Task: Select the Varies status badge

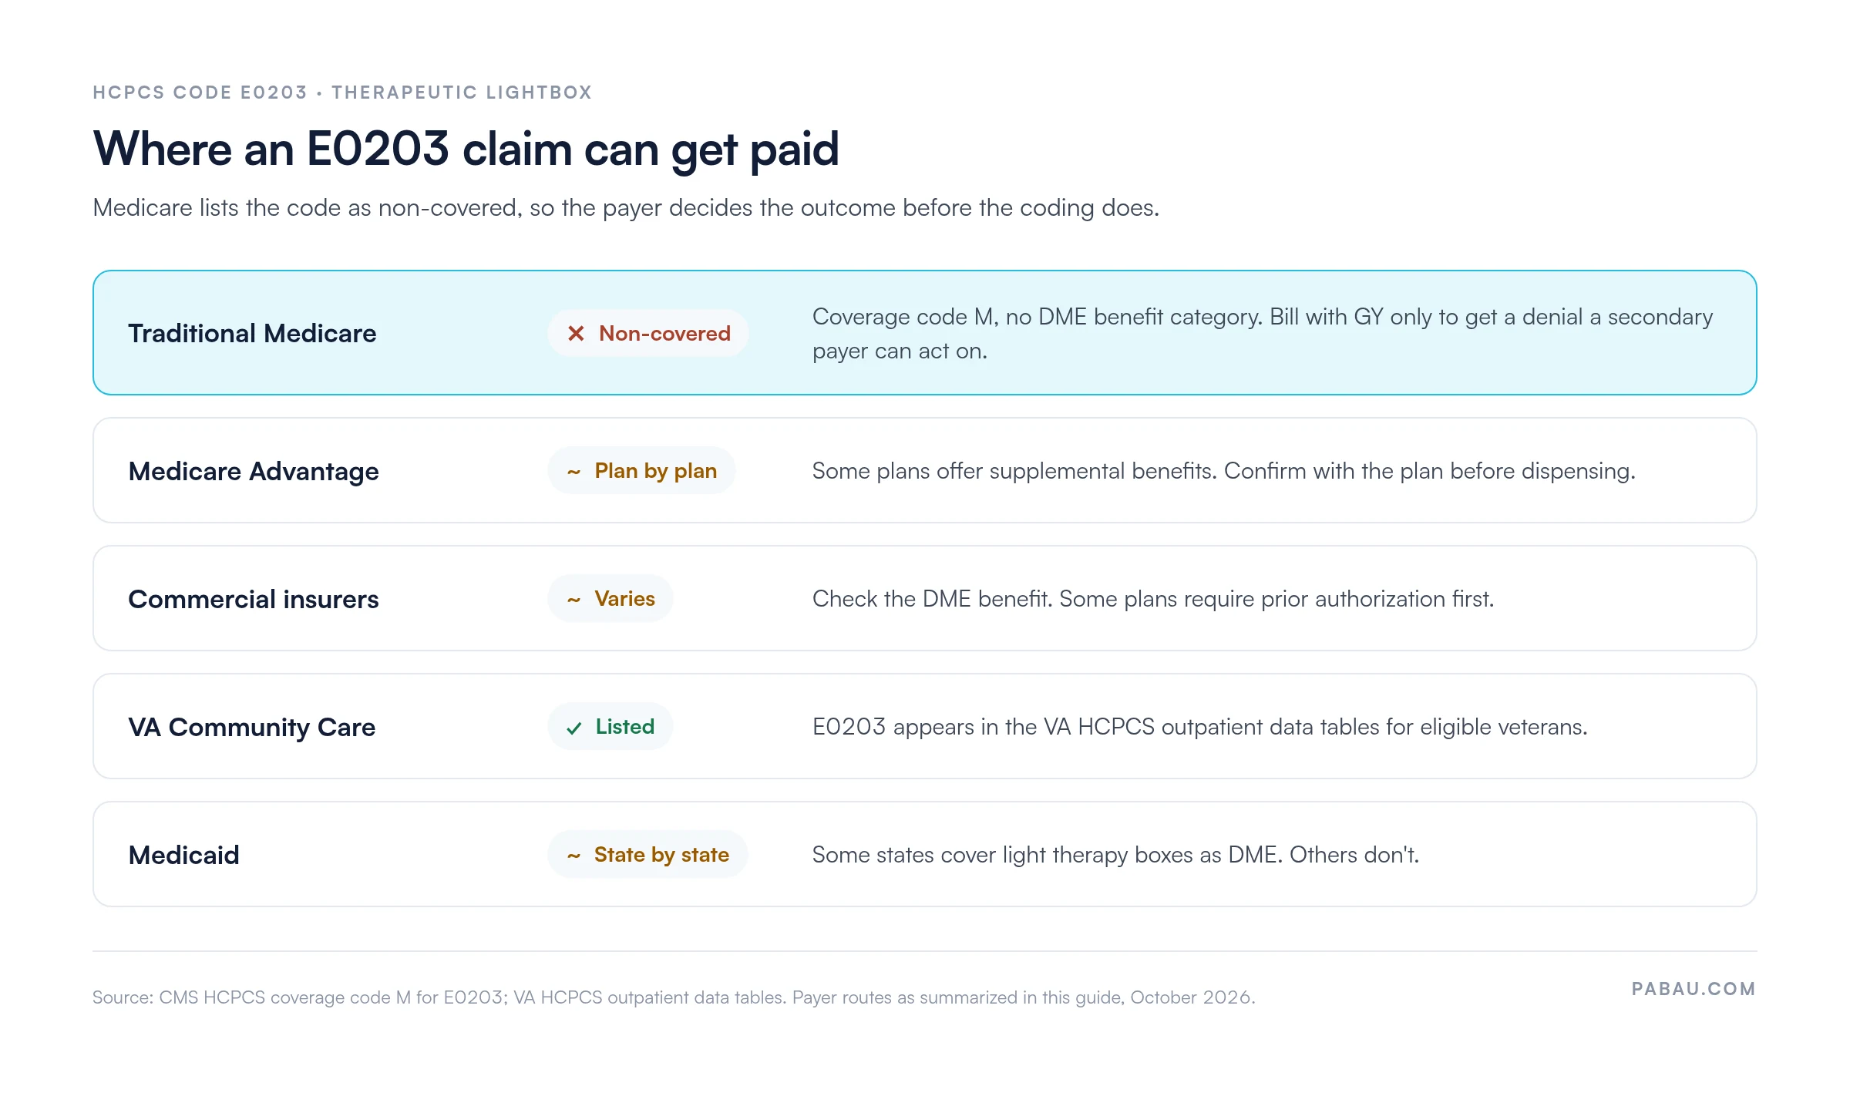Action: coord(610,598)
